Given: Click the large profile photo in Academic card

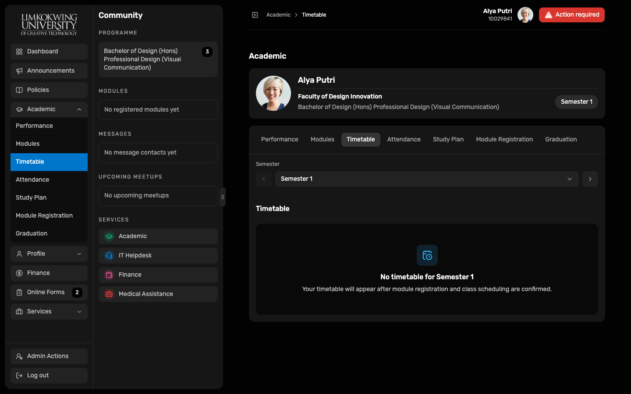Looking at the screenshot, I should (x=273, y=93).
